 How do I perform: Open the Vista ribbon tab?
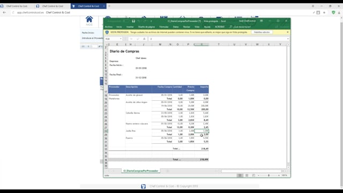197,27
